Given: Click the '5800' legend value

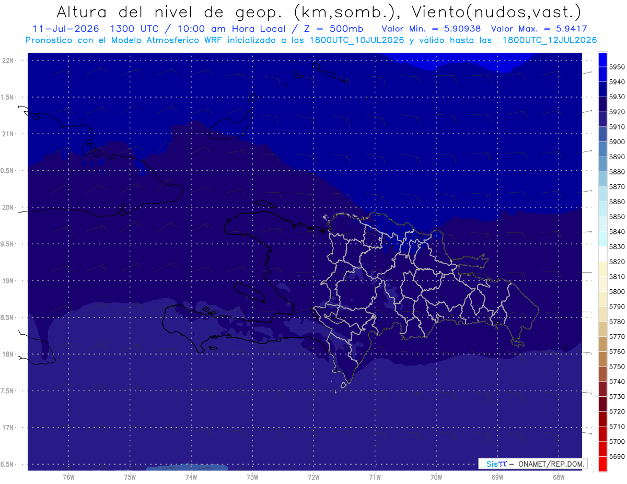Looking at the screenshot, I should click(x=617, y=291).
